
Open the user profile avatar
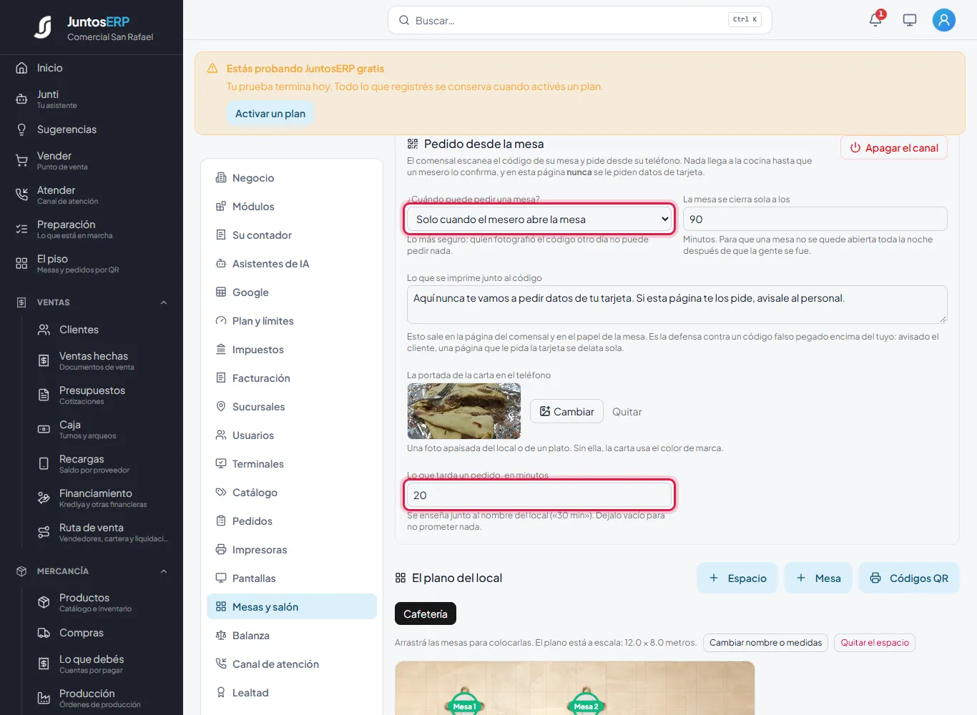coord(944,20)
